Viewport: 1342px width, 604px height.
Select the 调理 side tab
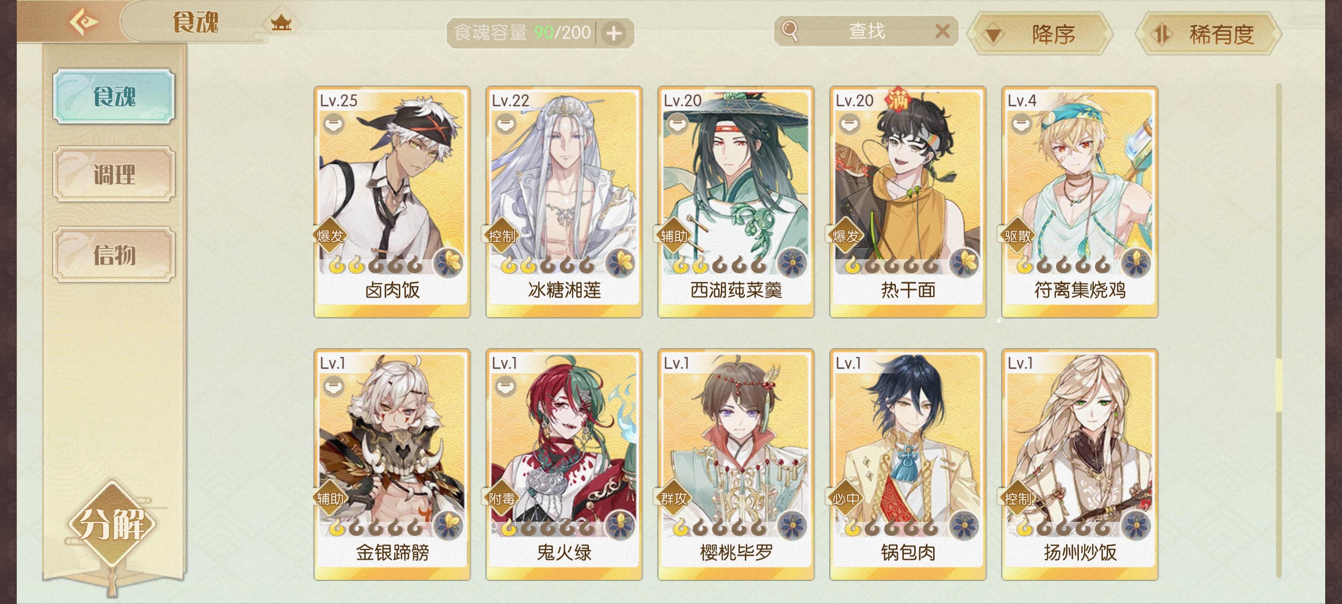[114, 174]
